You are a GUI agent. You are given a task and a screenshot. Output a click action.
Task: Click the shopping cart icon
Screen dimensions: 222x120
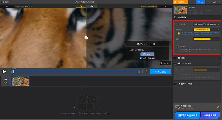click(175, 2)
